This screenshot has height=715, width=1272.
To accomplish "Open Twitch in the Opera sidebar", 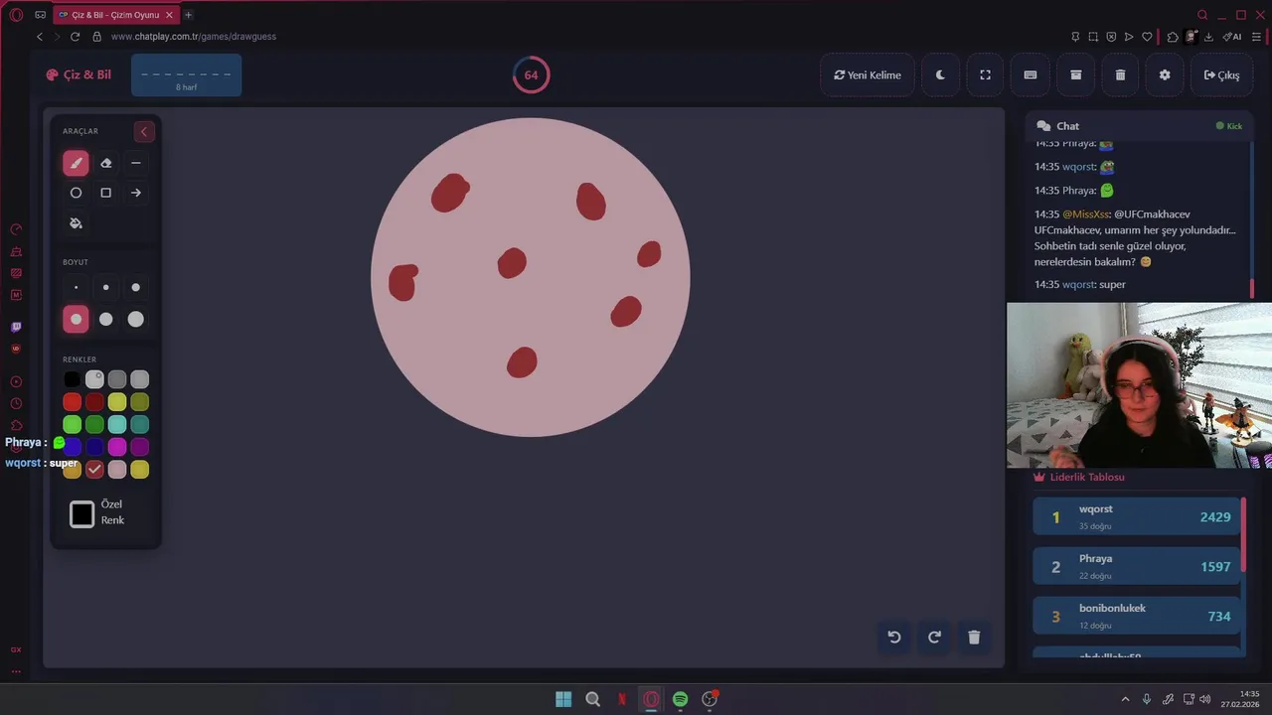I will click(x=16, y=327).
